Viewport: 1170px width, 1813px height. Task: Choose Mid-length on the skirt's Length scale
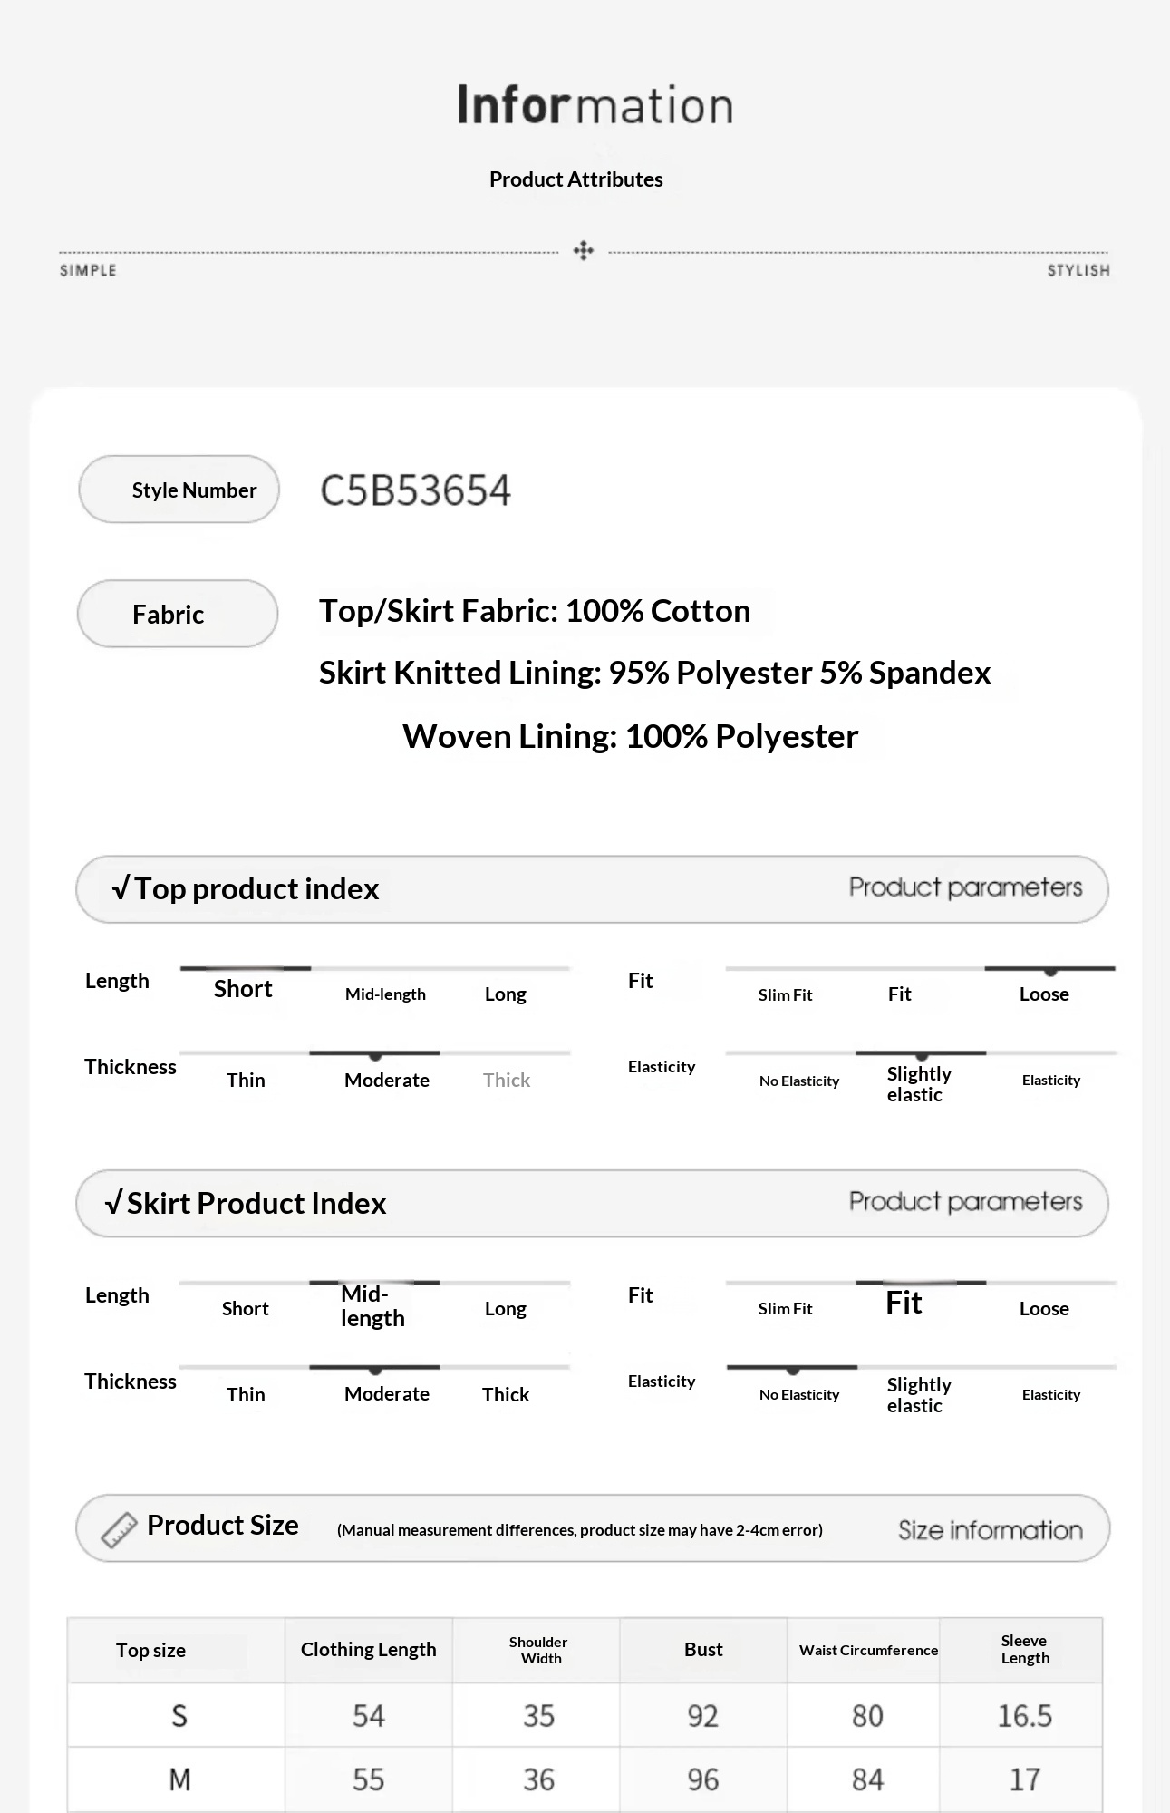point(372,1306)
